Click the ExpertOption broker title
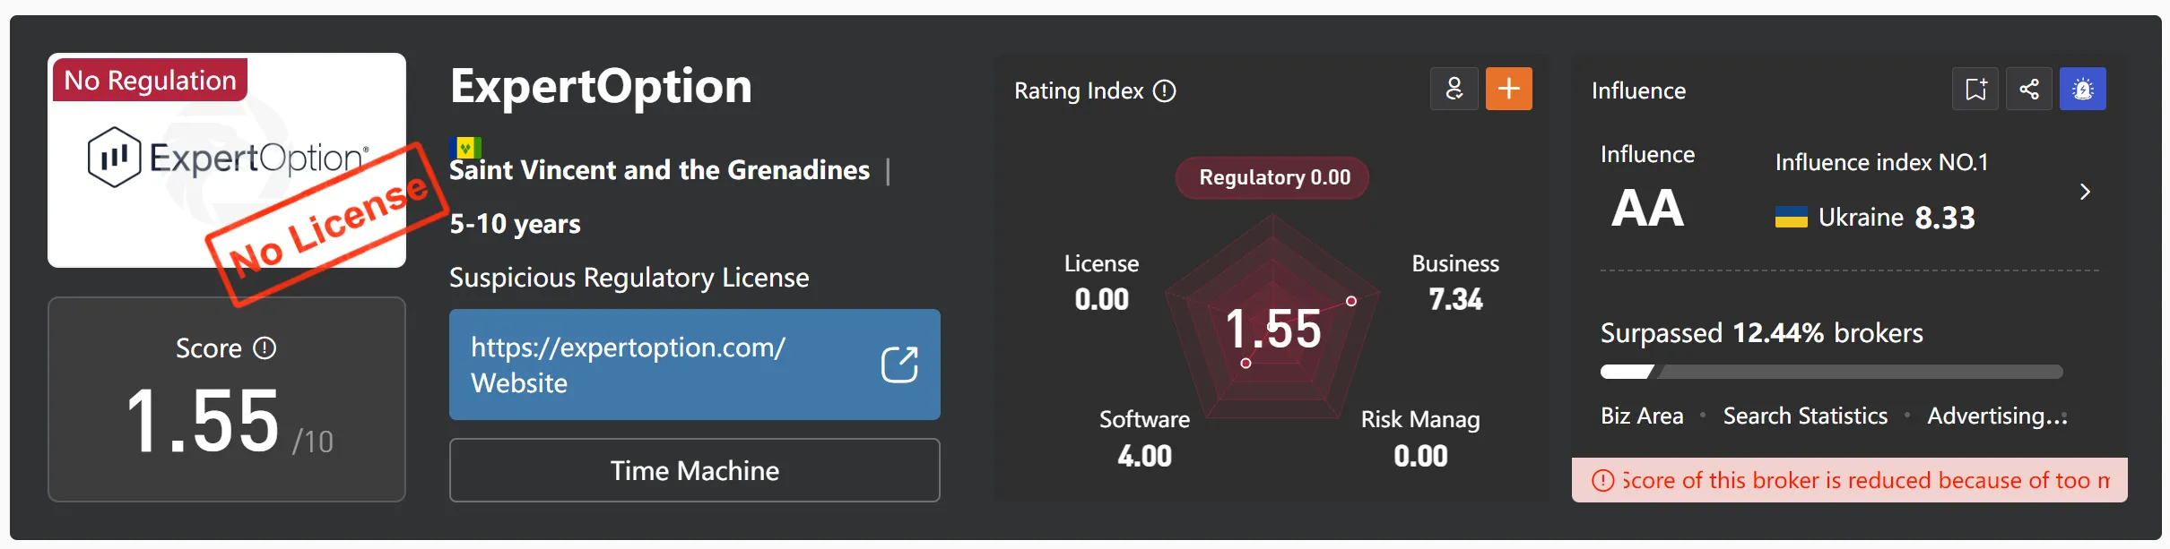Screen dimensions: 2170x549 click(x=601, y=87)
